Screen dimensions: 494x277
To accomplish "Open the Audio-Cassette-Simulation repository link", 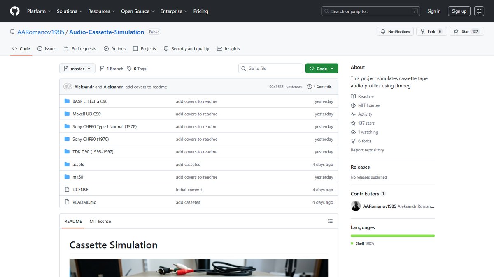I will coord(107,32).
